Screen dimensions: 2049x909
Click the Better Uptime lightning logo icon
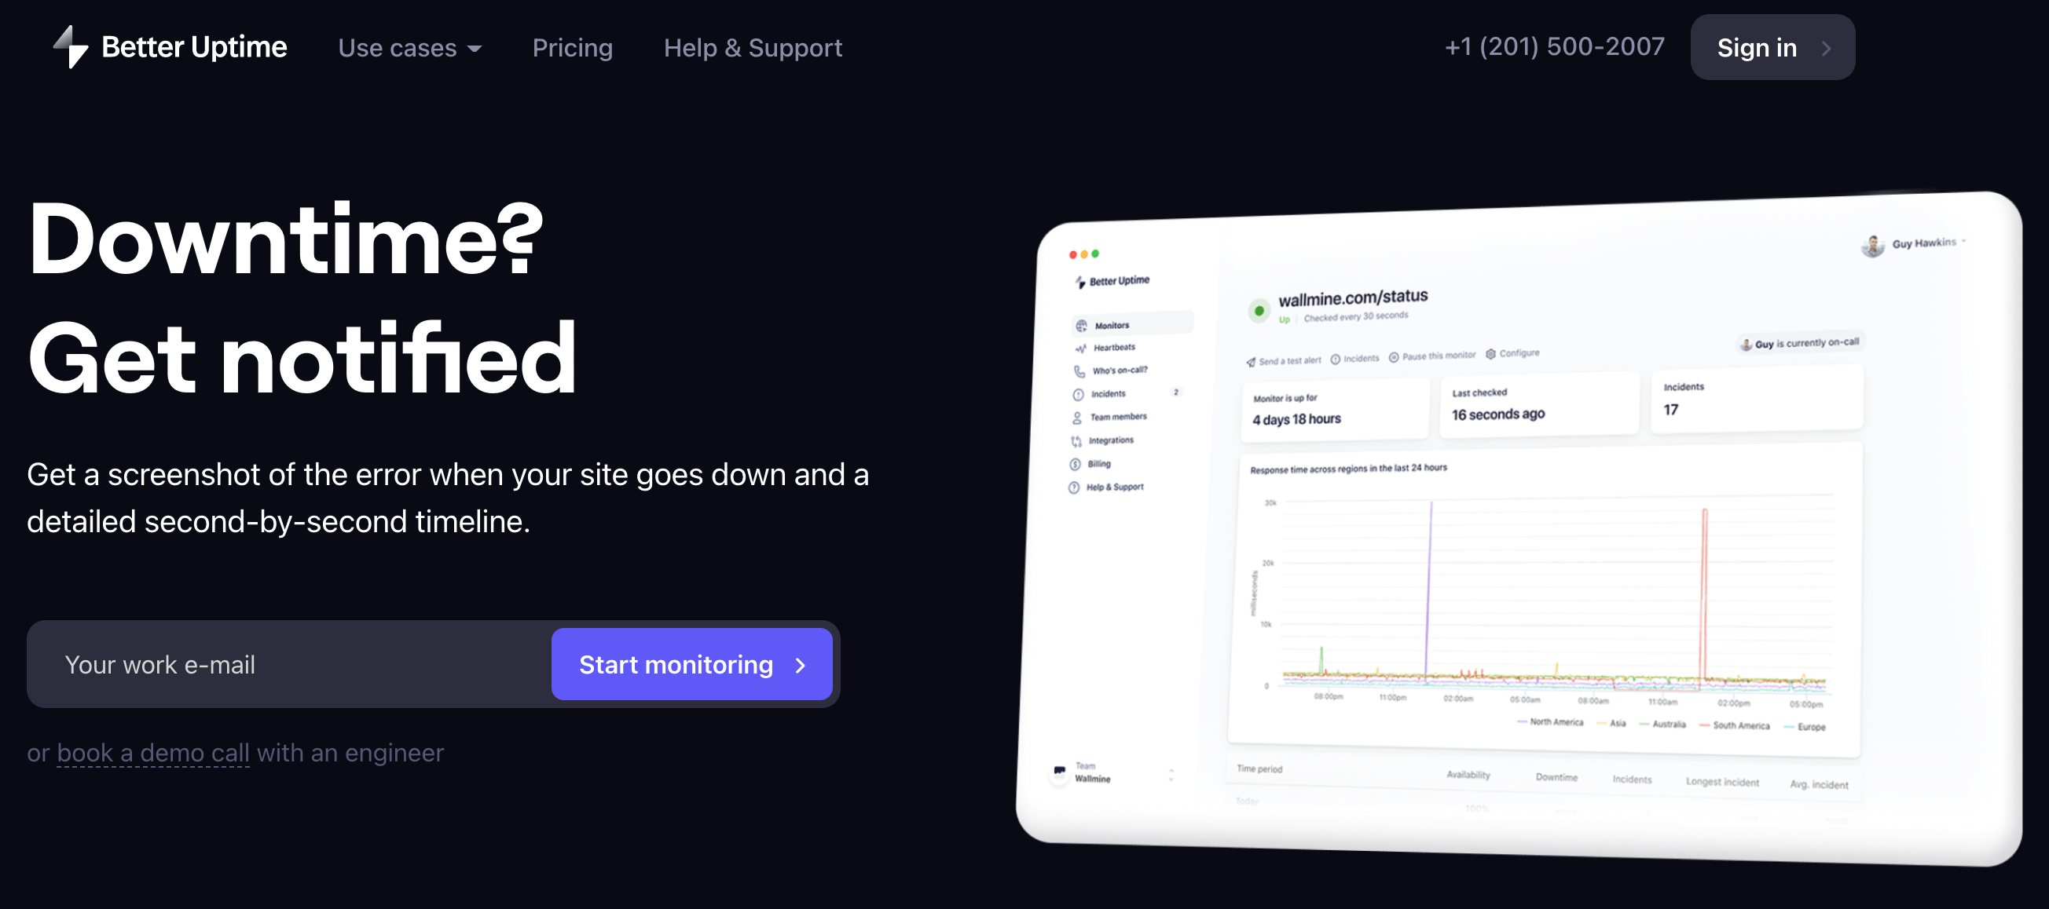pos(71,47)
